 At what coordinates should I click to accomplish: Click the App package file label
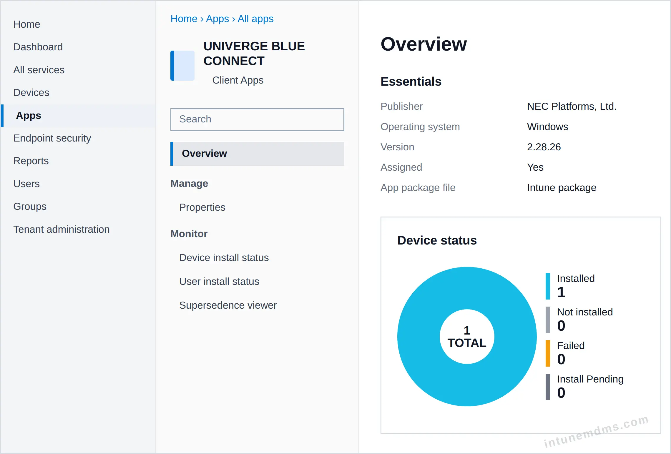point(418,188)
